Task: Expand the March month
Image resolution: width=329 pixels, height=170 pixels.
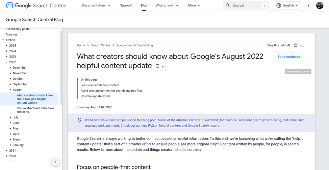Action: click(11, 139)
